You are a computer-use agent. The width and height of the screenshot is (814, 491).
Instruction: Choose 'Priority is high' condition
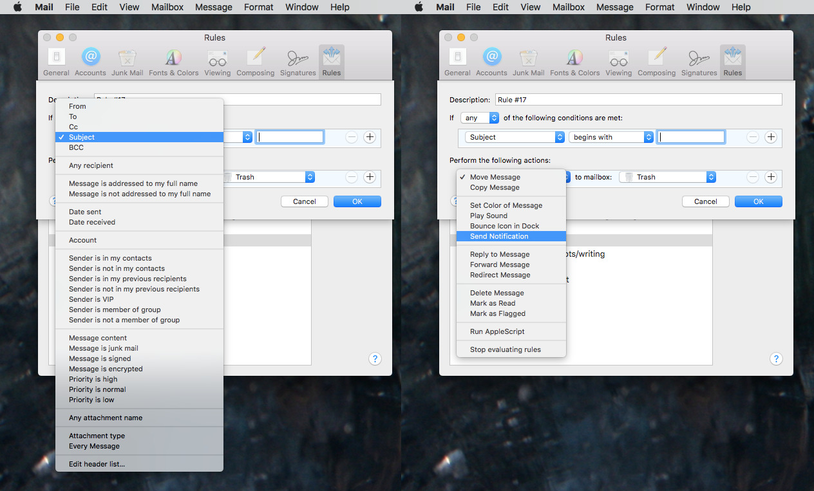[139, 379]
